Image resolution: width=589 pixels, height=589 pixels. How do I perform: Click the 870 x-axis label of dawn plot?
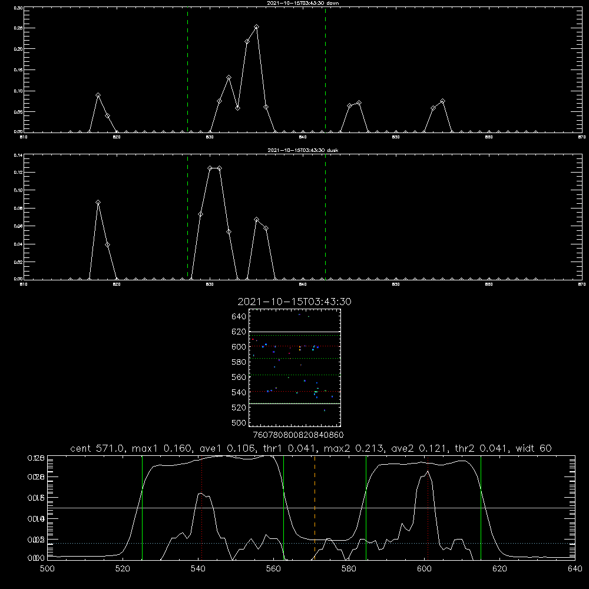pyautogui.click(x=582, y=137)
